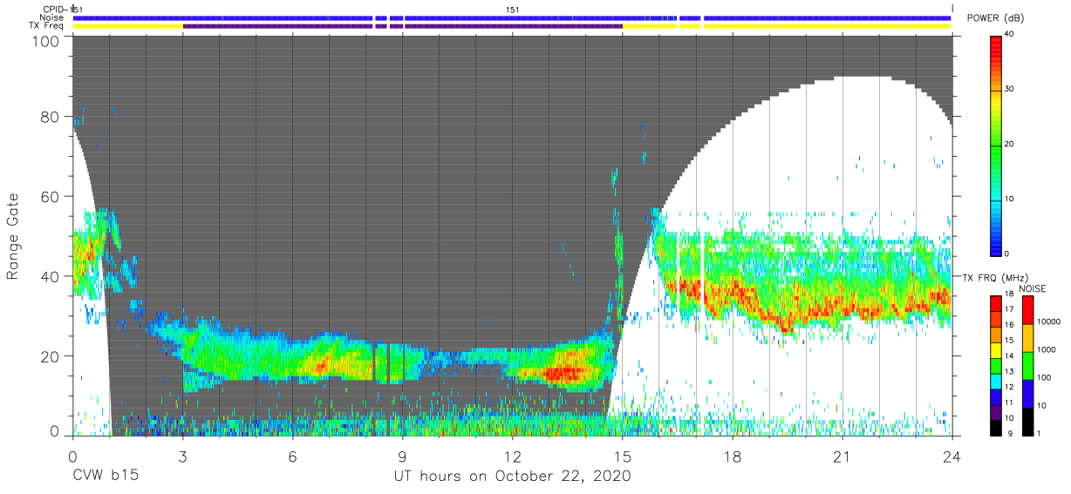Click the 16 label in TX FRQ legend
The width and height of the screenshot is (1071, 494).
[x=1009, y=324]
